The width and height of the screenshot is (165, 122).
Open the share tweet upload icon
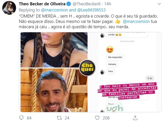[135, 118]
